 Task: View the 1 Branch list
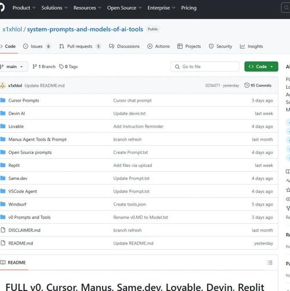click(x=44, y=67)
